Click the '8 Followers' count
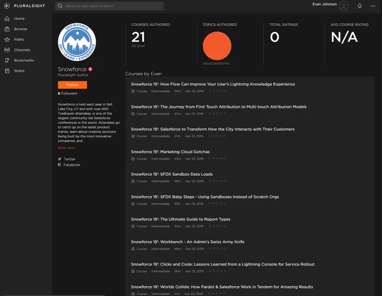Image resolution: width=382 pixels, height=296 pixels. 67,93
